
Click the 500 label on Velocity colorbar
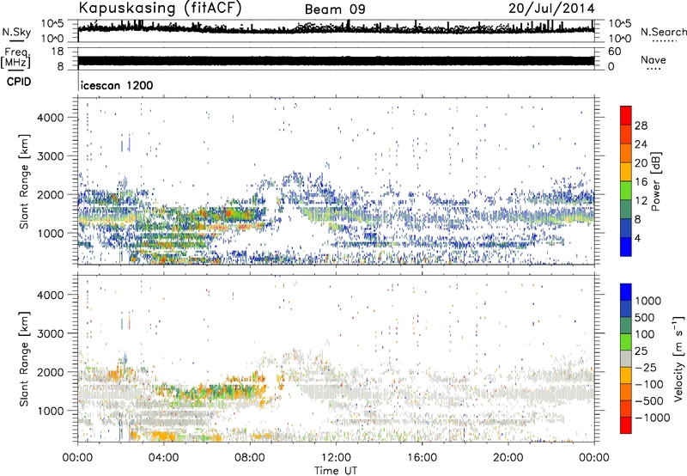point(645,317)
